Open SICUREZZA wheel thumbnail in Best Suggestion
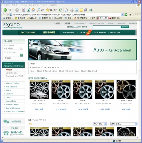This screenshot has height=143, width=142. tap(39, 90)
